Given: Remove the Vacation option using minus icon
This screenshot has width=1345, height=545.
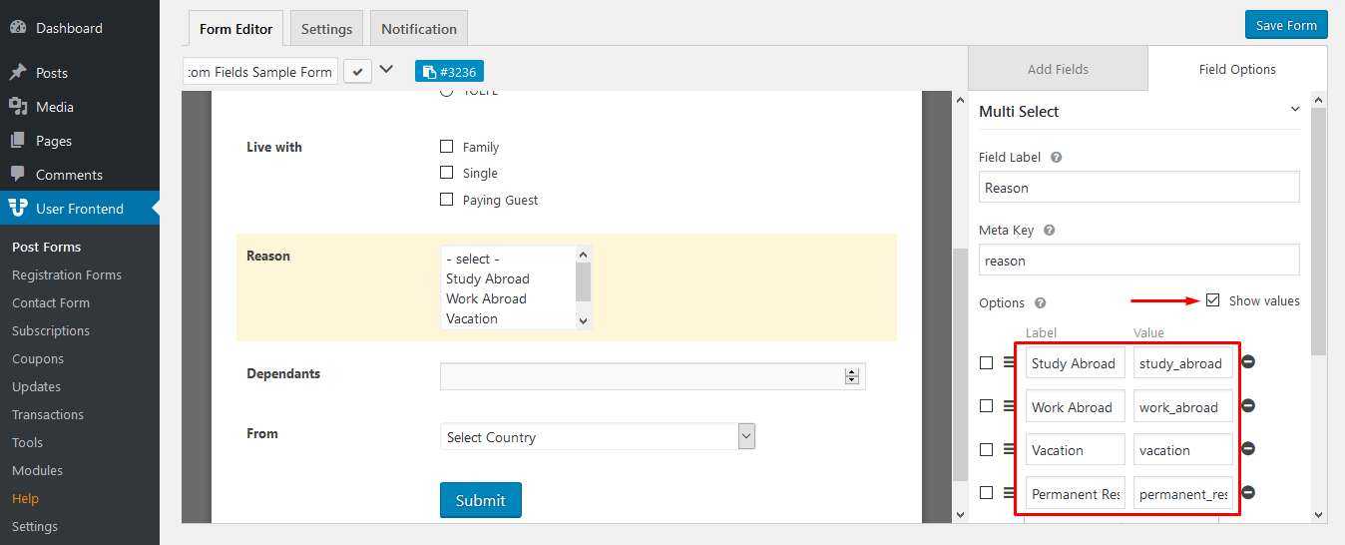Looking at the screenshot, I should (x=1247, y=449).
